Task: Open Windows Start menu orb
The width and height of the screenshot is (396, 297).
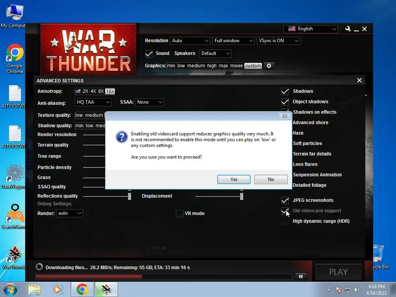Action: 10,289
